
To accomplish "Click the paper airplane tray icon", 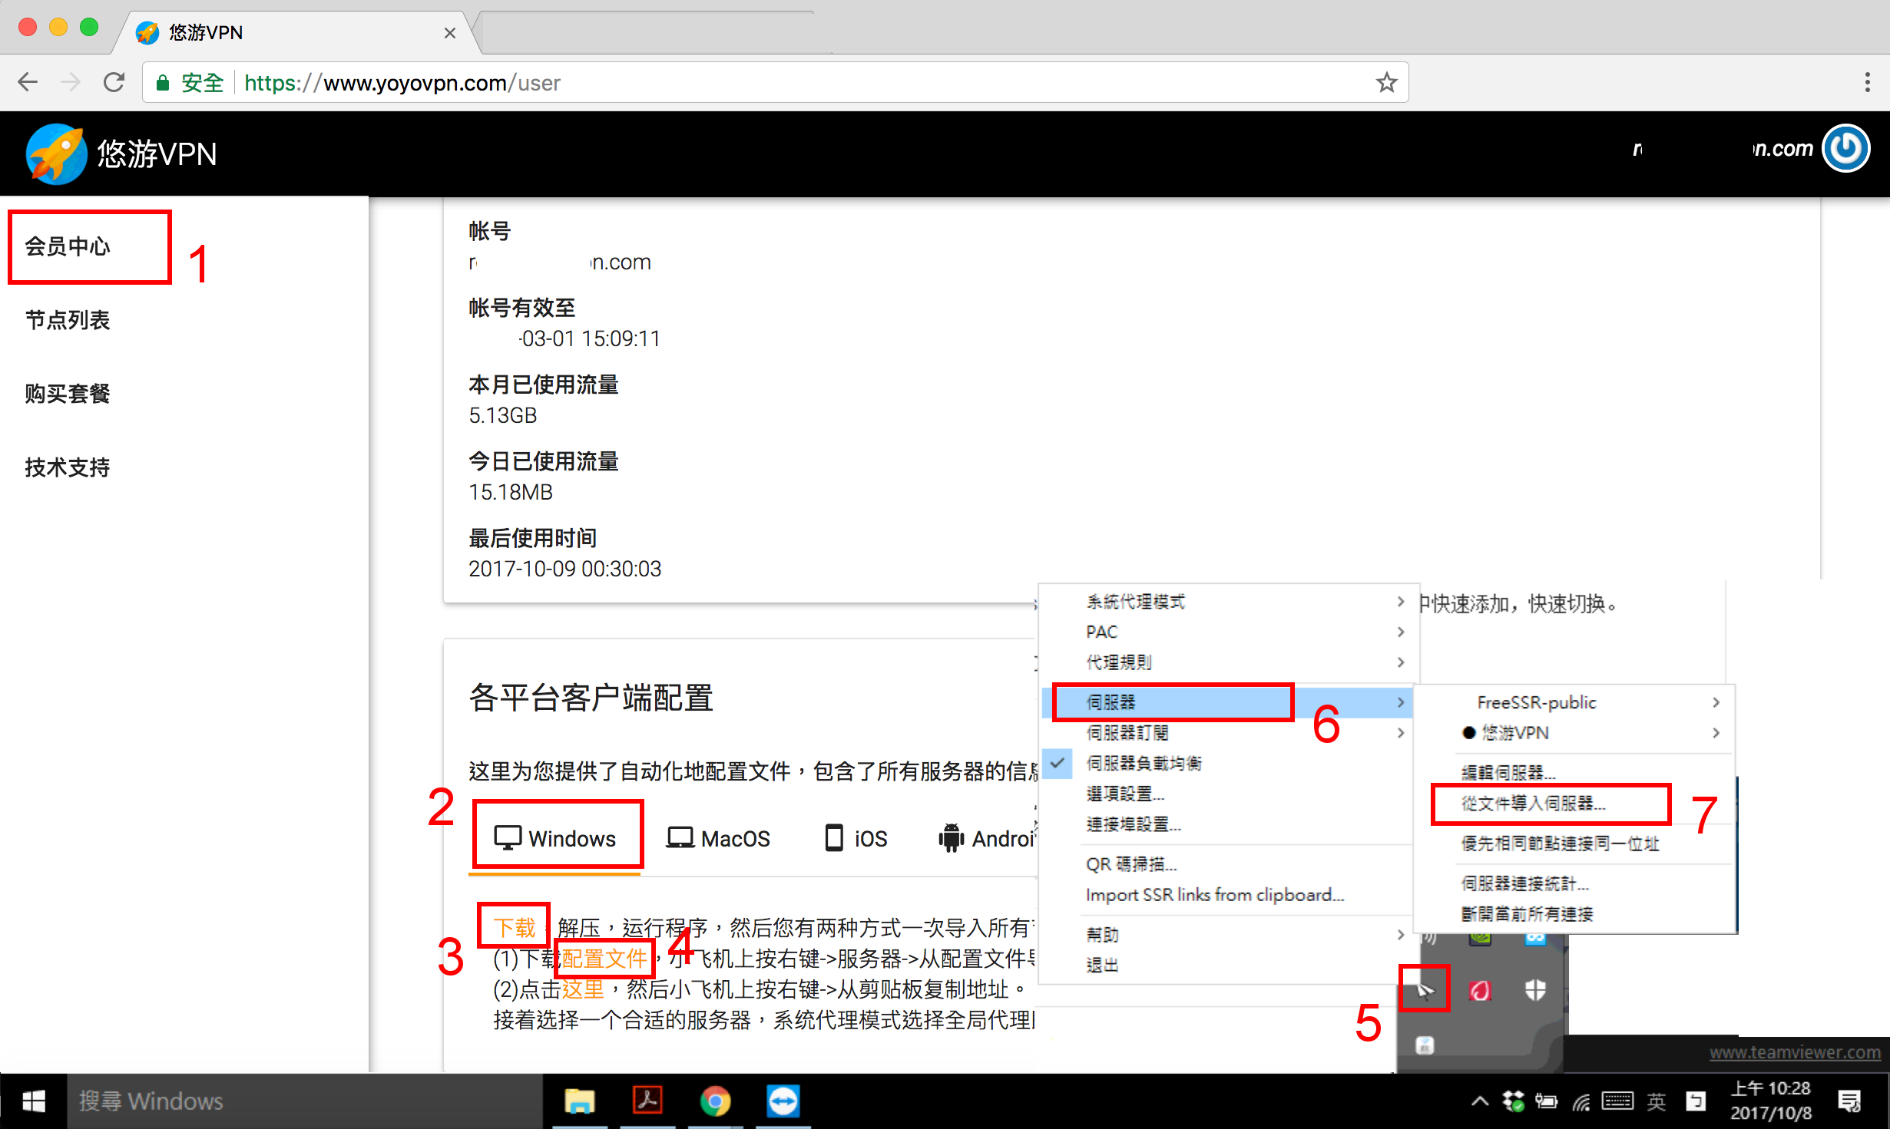I will pyautogui.click(x=1425, y=990).
